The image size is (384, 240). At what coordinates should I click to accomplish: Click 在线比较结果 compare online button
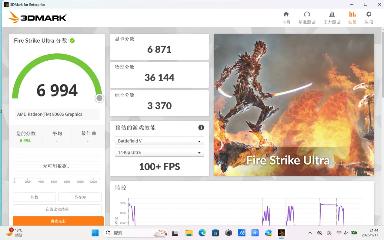point(57,209)
